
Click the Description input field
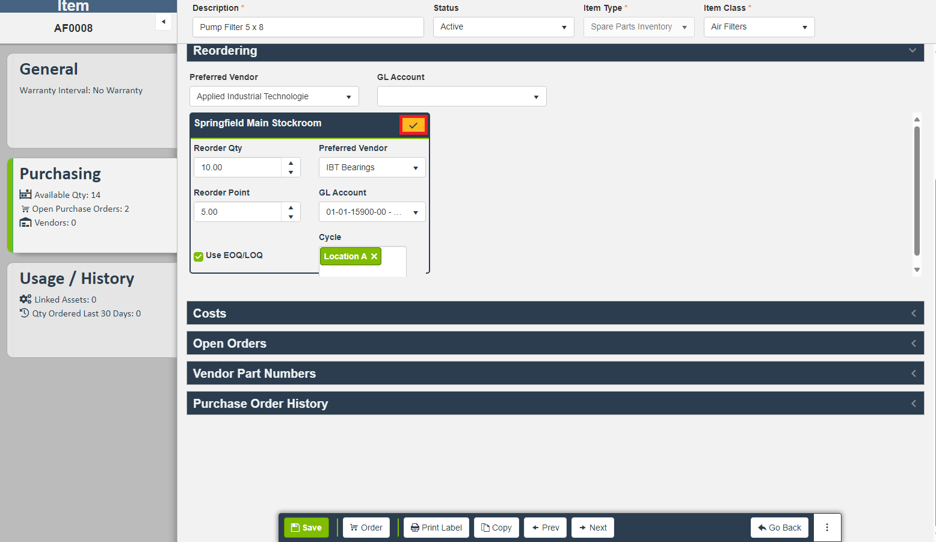[308, 27]
